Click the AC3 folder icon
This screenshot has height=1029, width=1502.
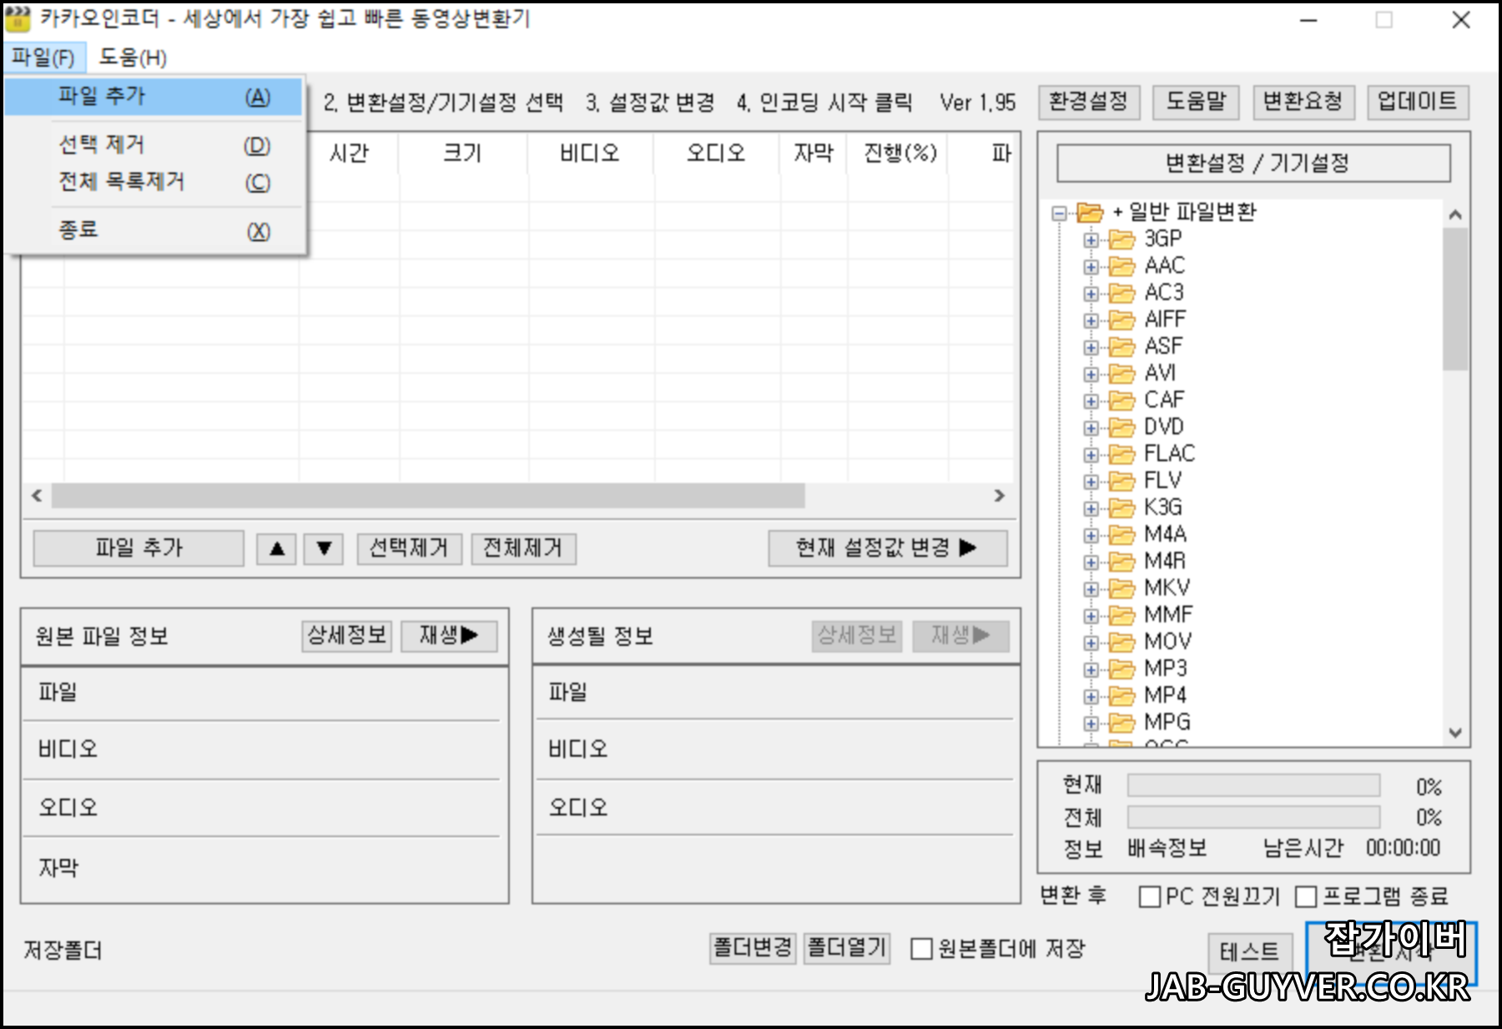point(1121,293)
